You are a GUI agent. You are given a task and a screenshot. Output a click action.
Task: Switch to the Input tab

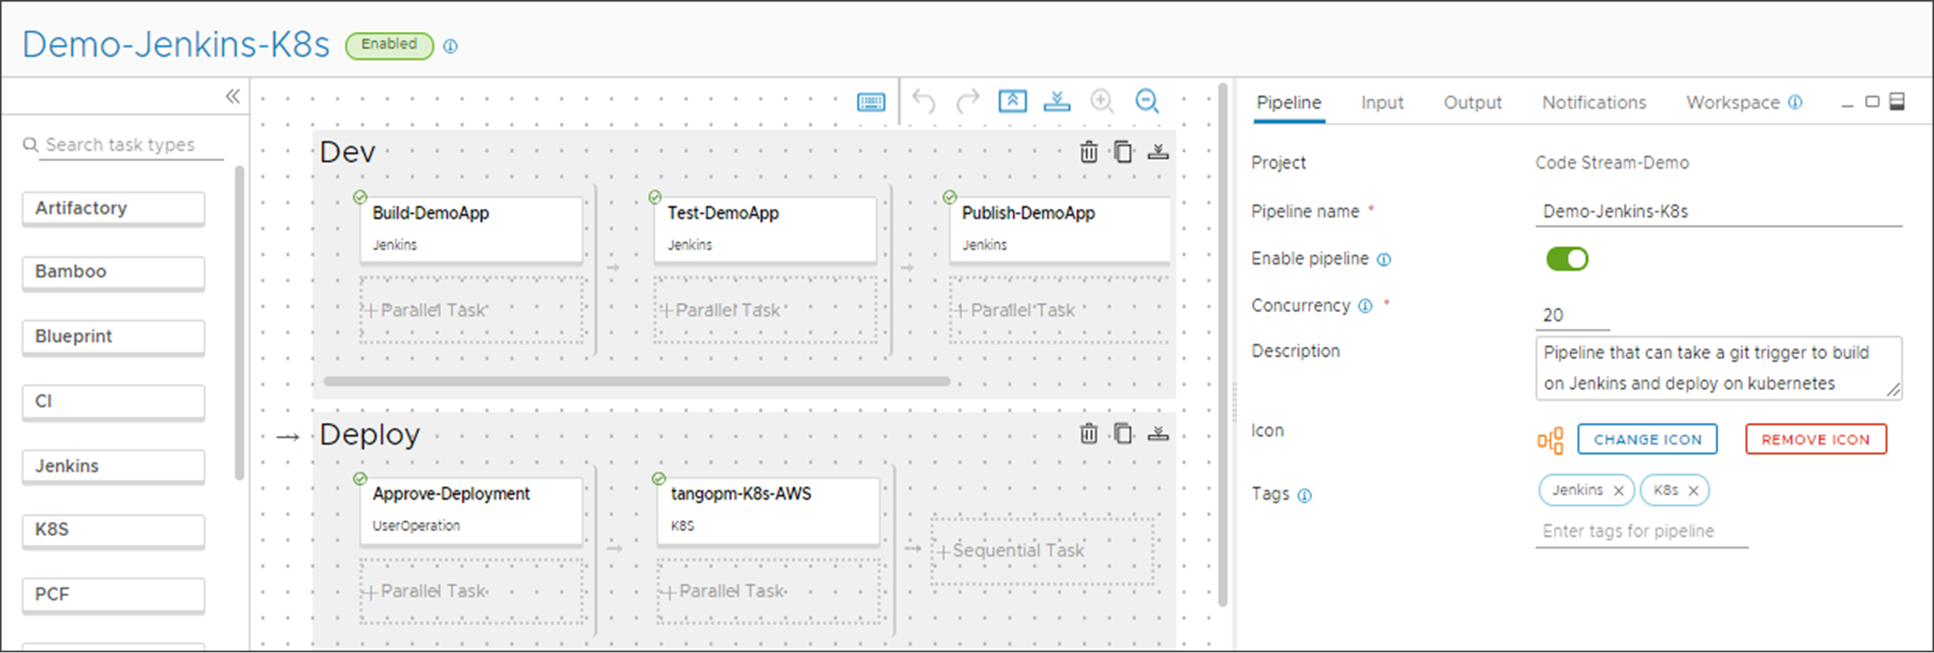coord(1382,103)
